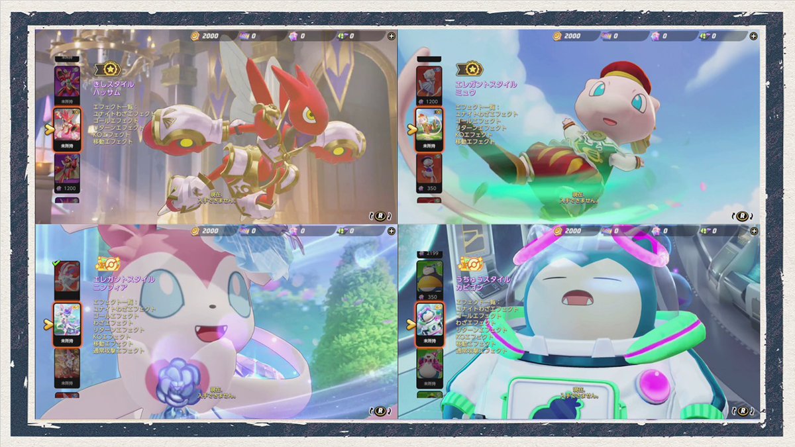
Task: Click the 2000 coin balance in Scizor panel
Action: (210, 36)
